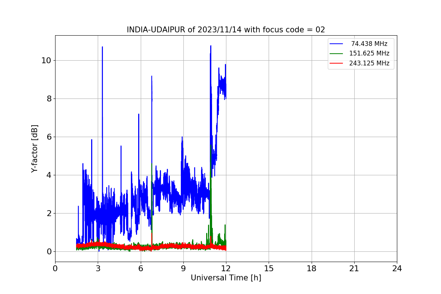441x294 pixels.
Task: Click the Y-factor [dB] axis label
Action: (35, 148)
